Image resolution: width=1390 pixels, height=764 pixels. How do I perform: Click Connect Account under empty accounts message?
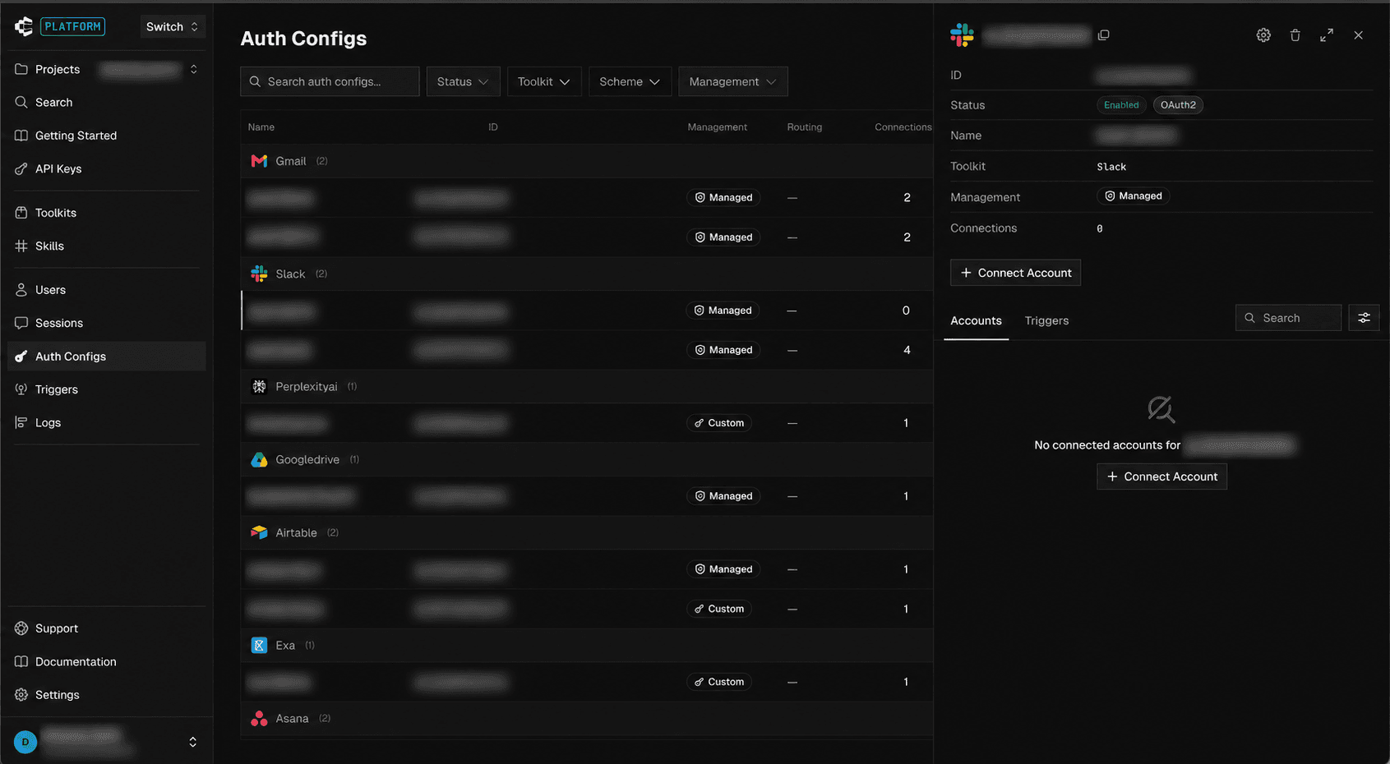1161,476
